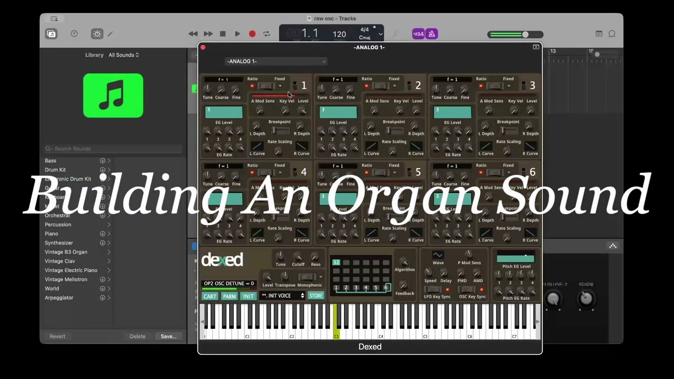Viewport: 674px width, 379px height.
Task: Toggle the Library panel button
Action: [51, 34]
